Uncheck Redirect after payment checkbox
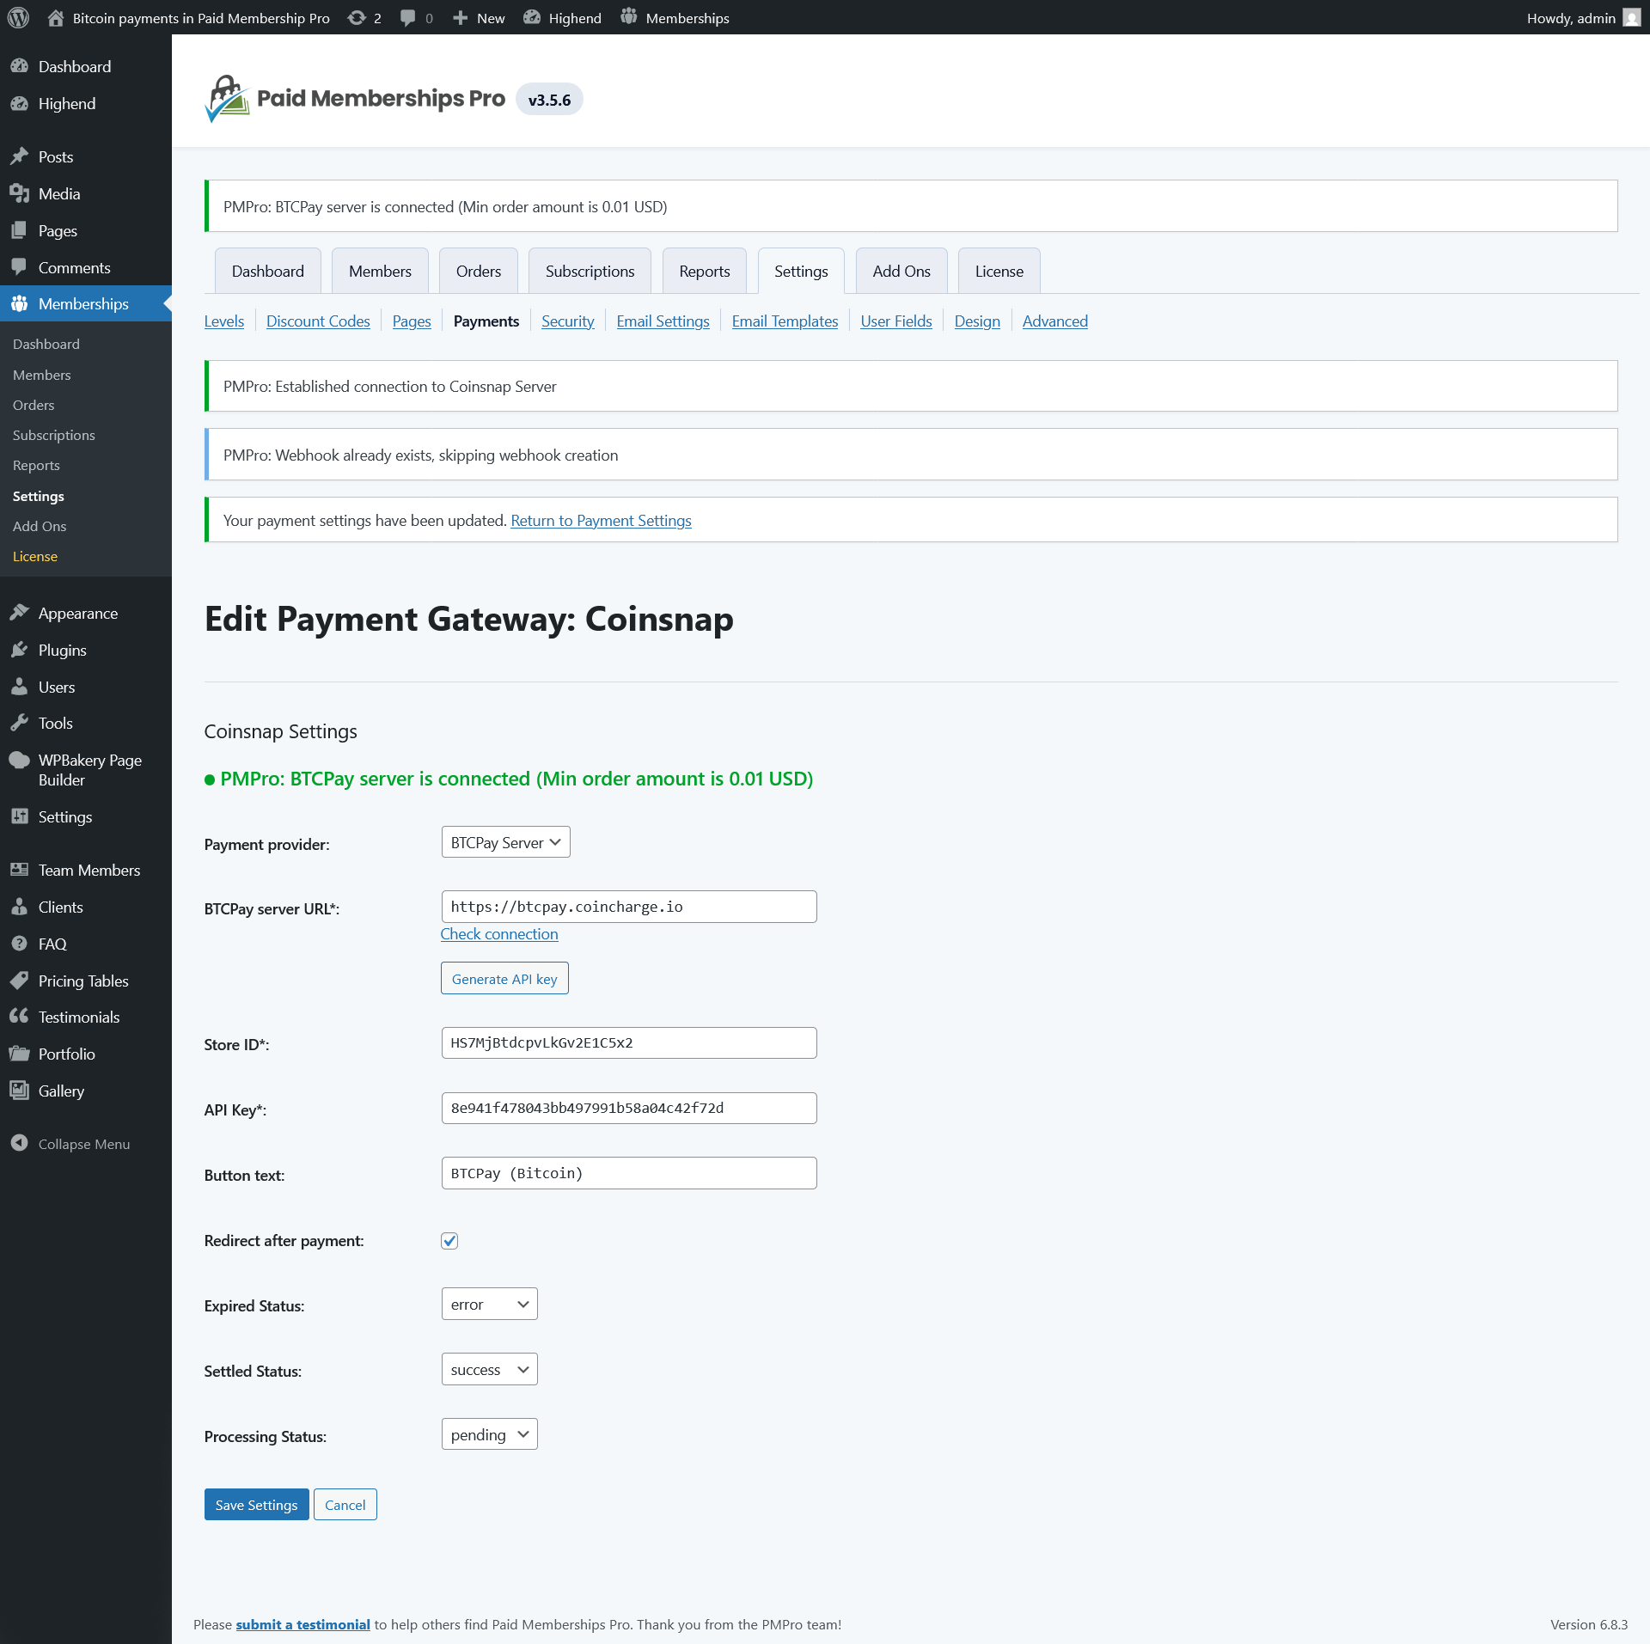Viewport: 1650px width, 1644px height. coord(449,1240)
